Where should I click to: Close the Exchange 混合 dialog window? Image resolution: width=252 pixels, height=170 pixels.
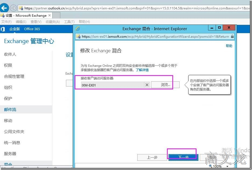[229, 28]
